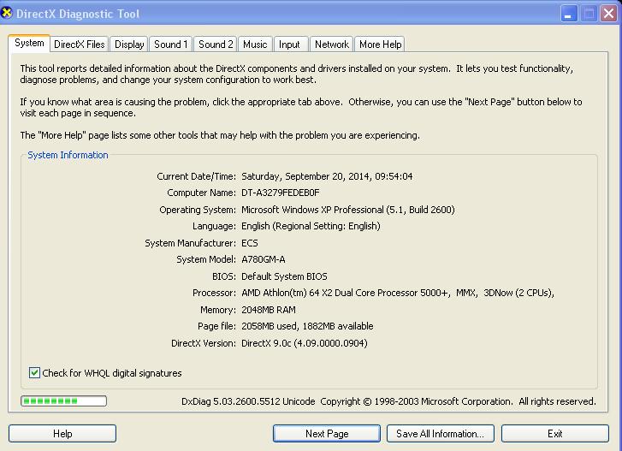Click BIOS value Default System BIOS
Image resolution: width=622 pixels, height=451 pixels.
point(284,276)
